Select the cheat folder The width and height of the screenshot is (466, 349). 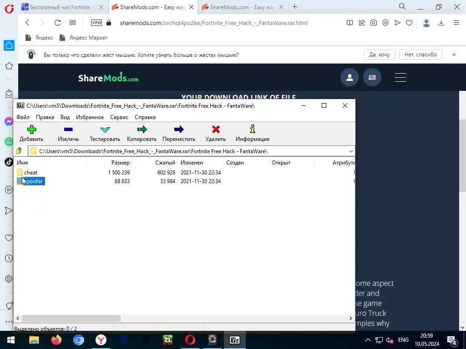click(30, 172)
